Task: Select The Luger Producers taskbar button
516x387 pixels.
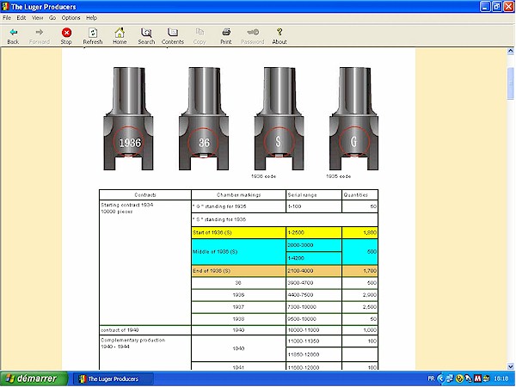Action: [113, 379]
